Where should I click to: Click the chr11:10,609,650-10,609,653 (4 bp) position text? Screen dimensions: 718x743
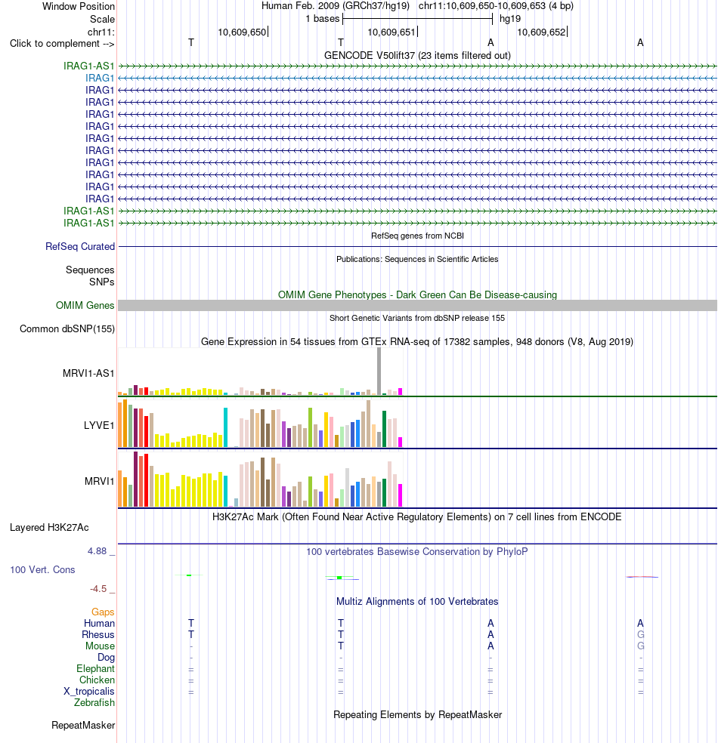pyautogui.click(x=496, y=6)
